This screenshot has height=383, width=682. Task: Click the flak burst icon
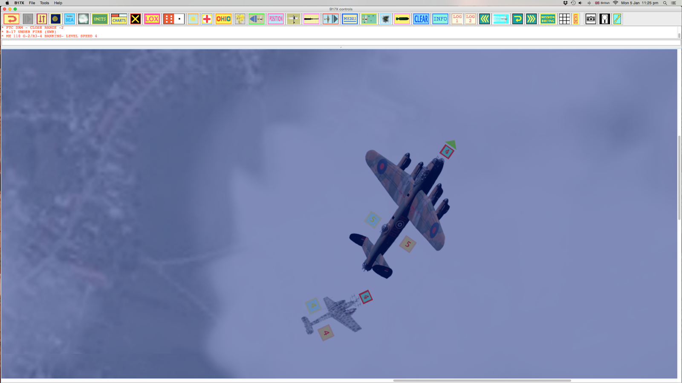pyautogui.click(x=386, y=19)
